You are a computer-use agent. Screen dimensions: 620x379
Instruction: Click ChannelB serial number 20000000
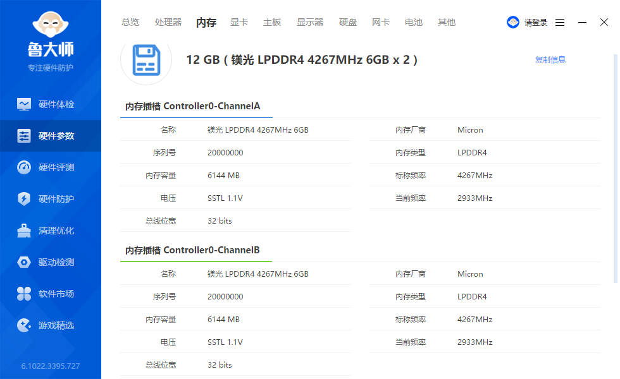coord(225,297)
